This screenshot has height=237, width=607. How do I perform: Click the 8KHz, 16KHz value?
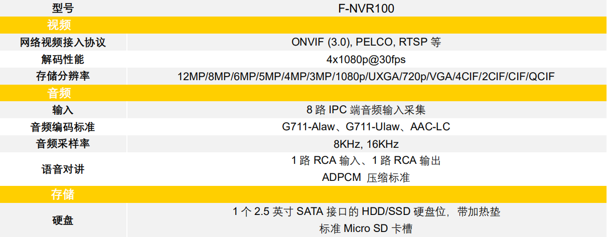tap(366, 144)
